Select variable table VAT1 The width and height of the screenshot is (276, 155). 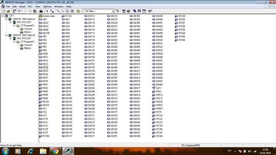157,88
